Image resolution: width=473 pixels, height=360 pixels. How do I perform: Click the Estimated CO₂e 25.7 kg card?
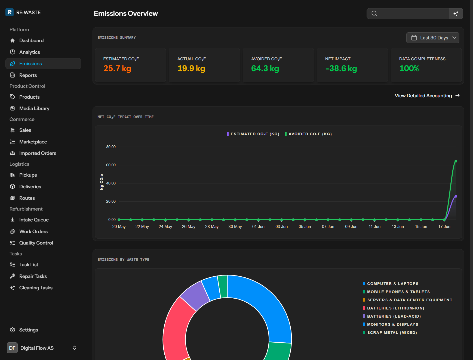[x=130, y=65]
